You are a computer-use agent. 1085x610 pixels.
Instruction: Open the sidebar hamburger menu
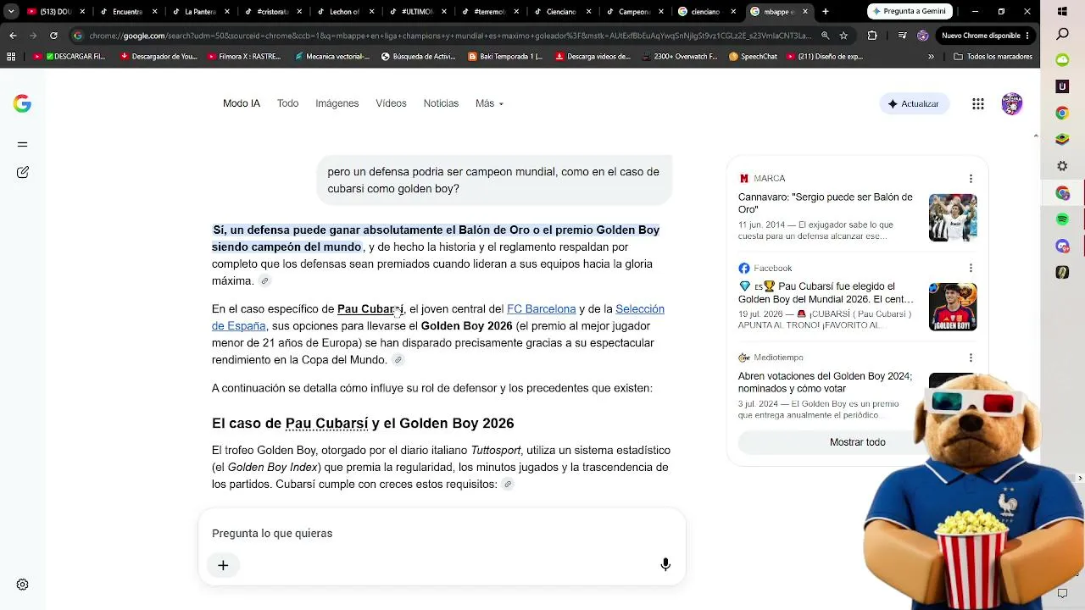[22, 144]
